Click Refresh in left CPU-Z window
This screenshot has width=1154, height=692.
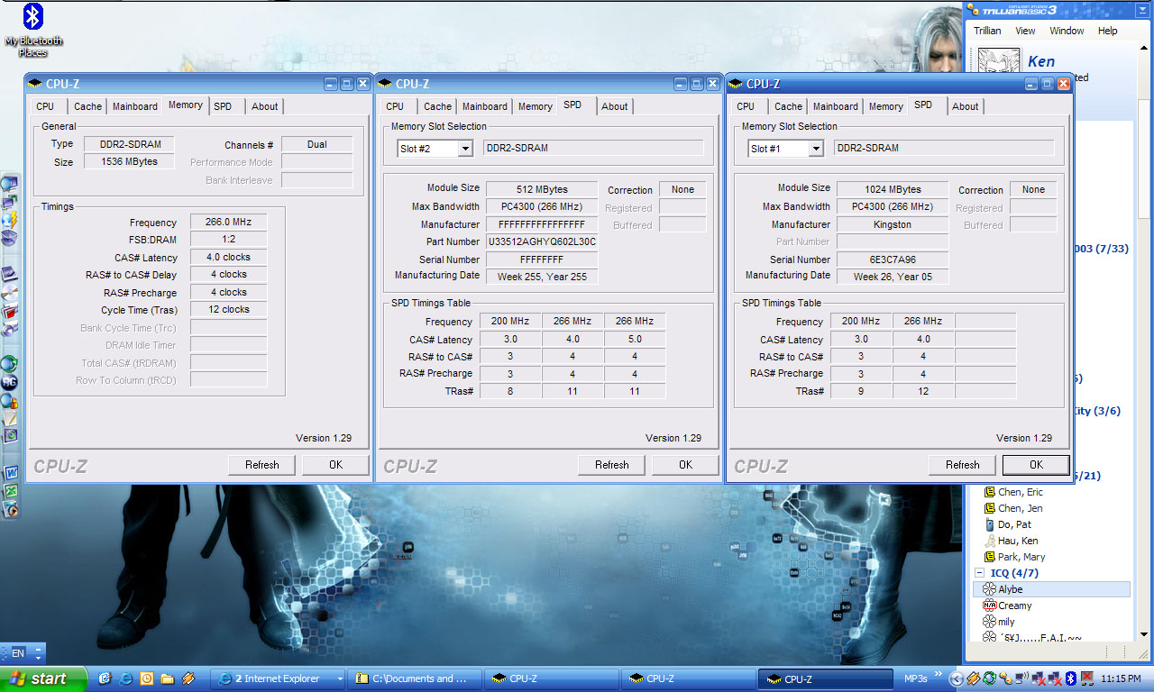click(x=262, y=465)
